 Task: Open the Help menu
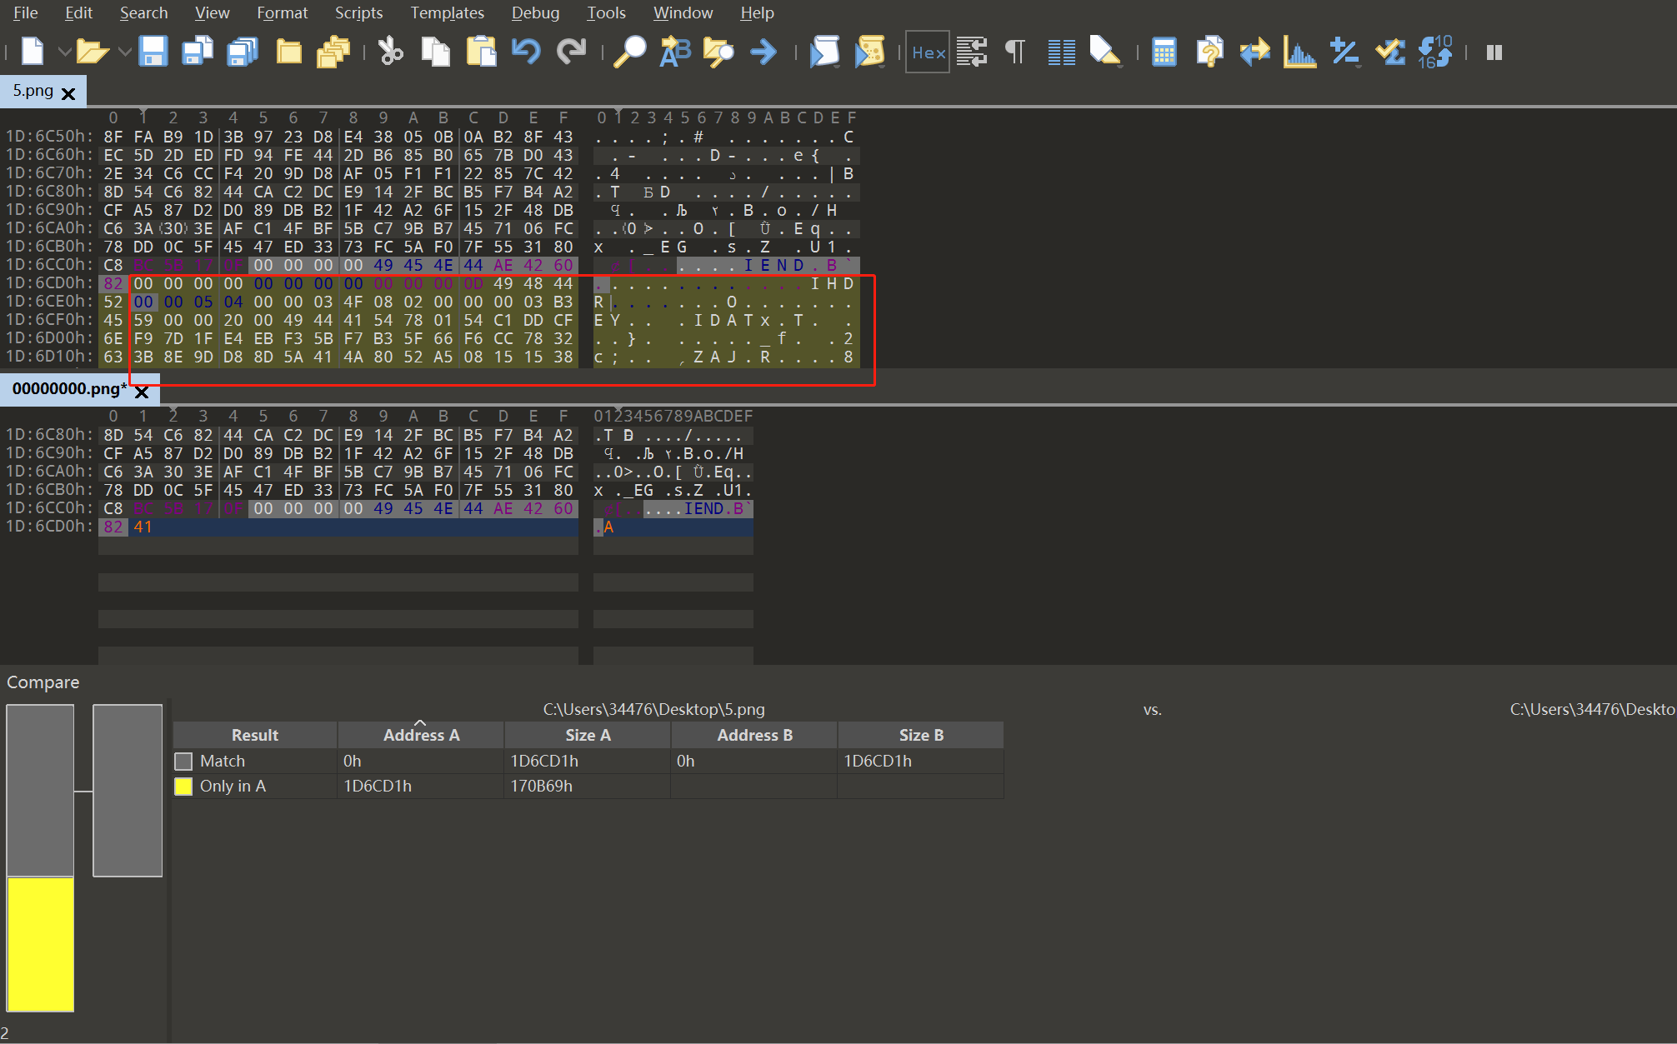[757, 12]
